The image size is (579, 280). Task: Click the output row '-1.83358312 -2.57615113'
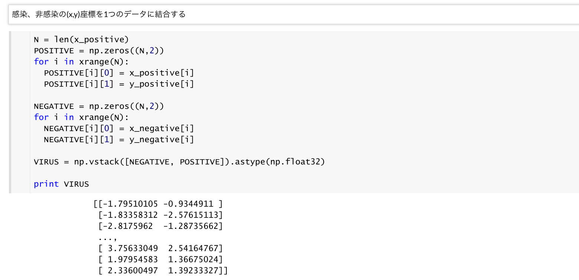tap(160, 215)
